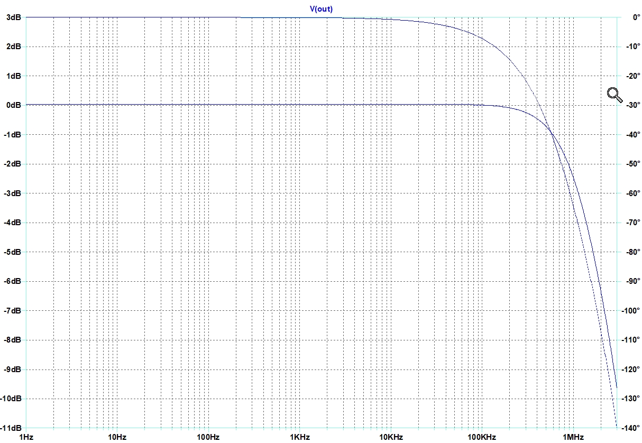Click the 3dB magnitude axis label

click(x=14, y=17)
